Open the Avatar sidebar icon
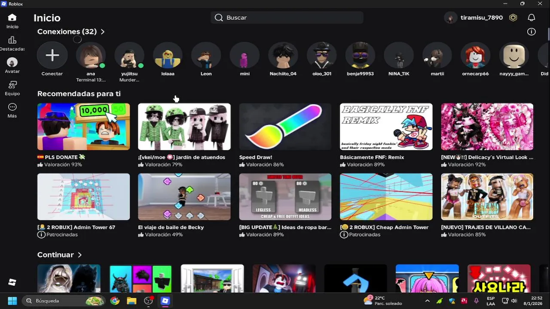The height and width of the screenshot is (309, 550). (12, 62)
